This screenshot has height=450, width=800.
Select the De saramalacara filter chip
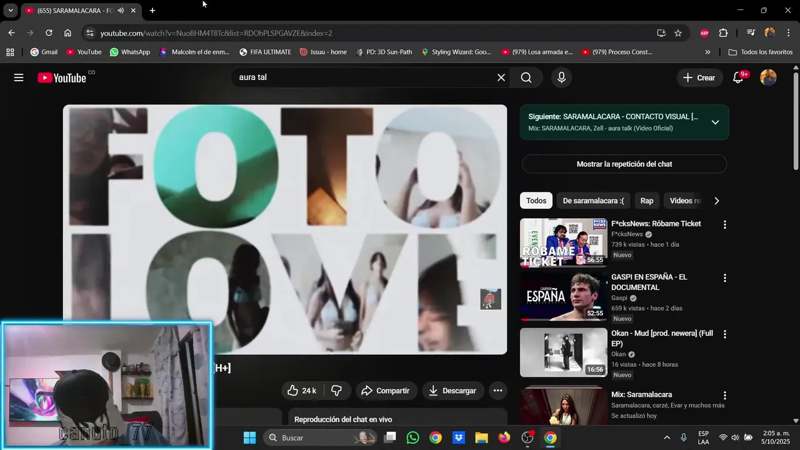(x=593, y=201)
